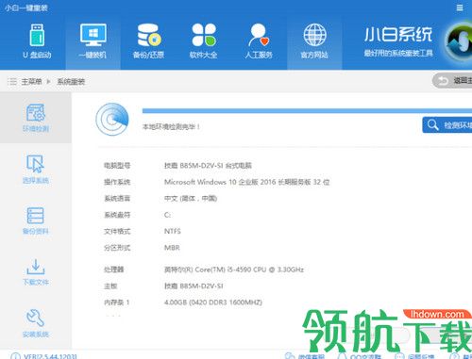Click the 中文 (简体，中国) language value
Screen dimensions: 472x359
(191, 198)
